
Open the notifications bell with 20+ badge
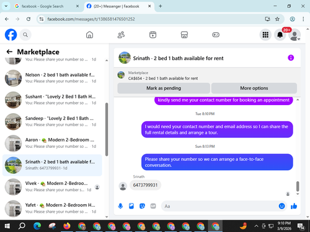(x=280, y=35)
